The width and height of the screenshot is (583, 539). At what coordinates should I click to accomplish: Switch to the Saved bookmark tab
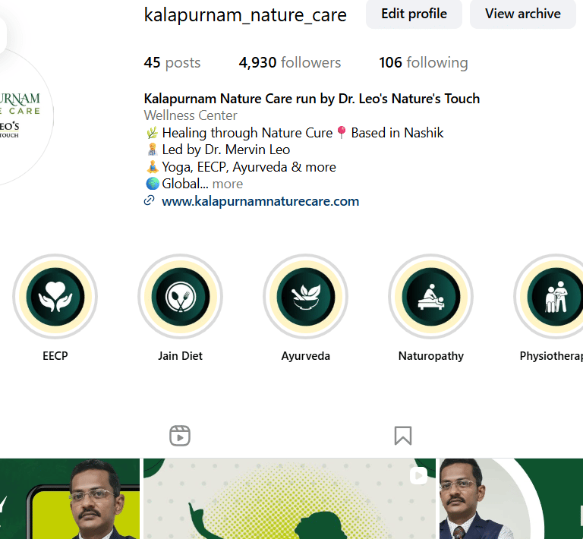(403, 436)
